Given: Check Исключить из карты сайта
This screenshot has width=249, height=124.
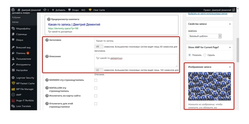Looking at the screenshot, I should click(x=96, y=96).
